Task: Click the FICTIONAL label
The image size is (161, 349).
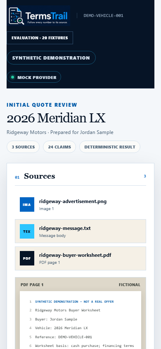Action: click(x=130, y=284)
